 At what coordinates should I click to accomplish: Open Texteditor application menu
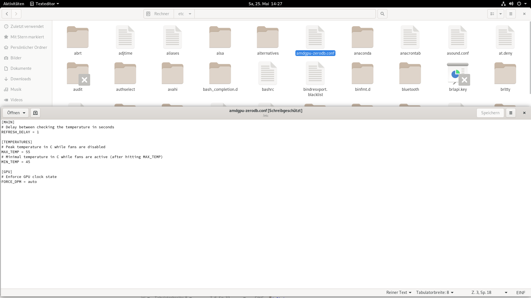(x=45, y=4)
